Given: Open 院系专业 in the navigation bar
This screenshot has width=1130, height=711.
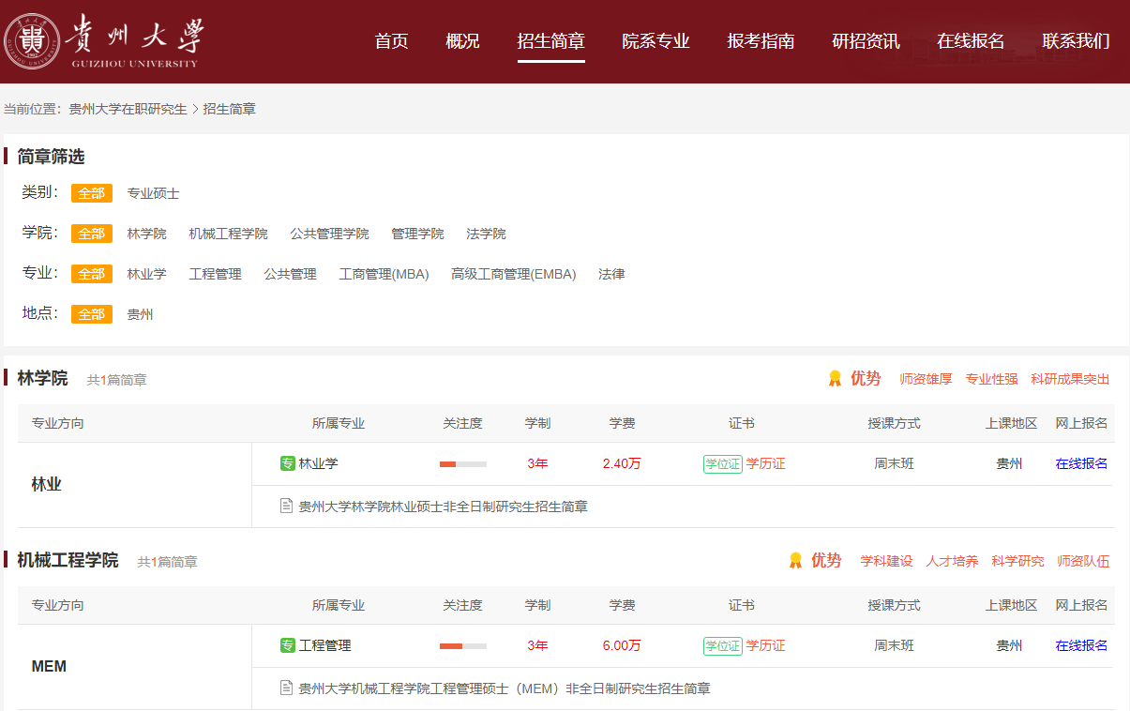Looking at the screenshot, I should click(x=655, y=41).
